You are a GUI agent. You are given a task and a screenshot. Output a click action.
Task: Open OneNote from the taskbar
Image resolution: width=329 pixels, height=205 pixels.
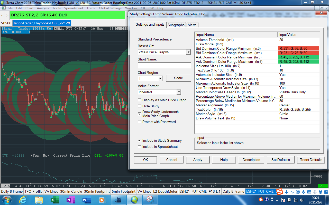pyautogui.click(x=70, y=200)
